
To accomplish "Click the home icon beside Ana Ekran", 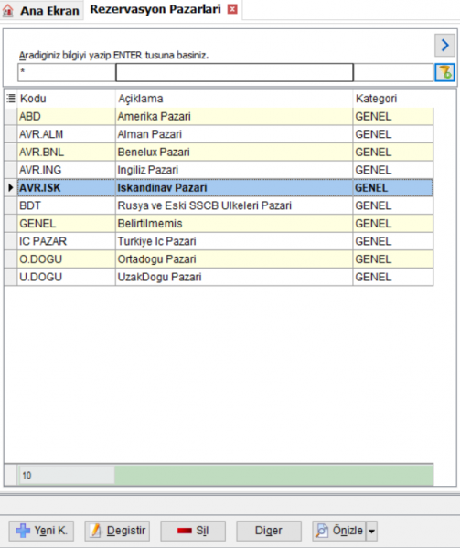I will pyautogui.click(x=7, y=10).
